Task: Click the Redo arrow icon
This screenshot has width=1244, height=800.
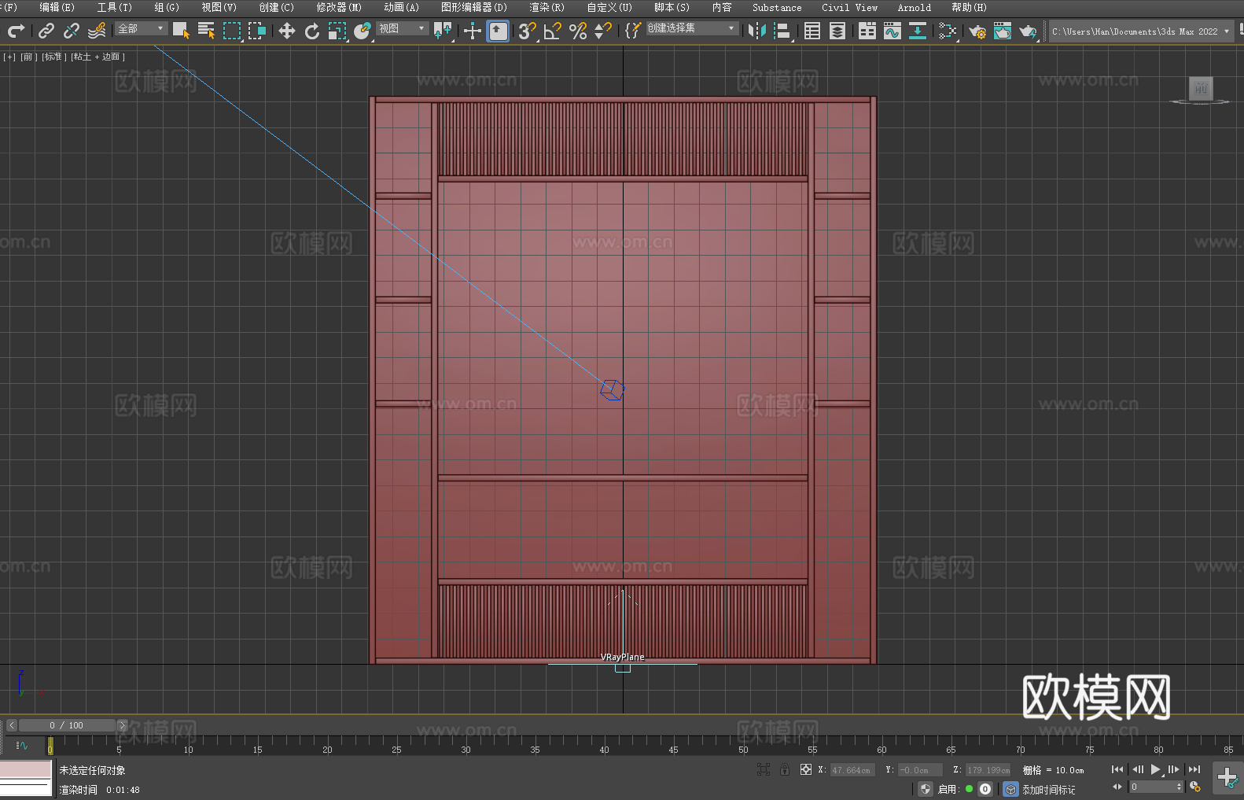Action: (16, 31)
